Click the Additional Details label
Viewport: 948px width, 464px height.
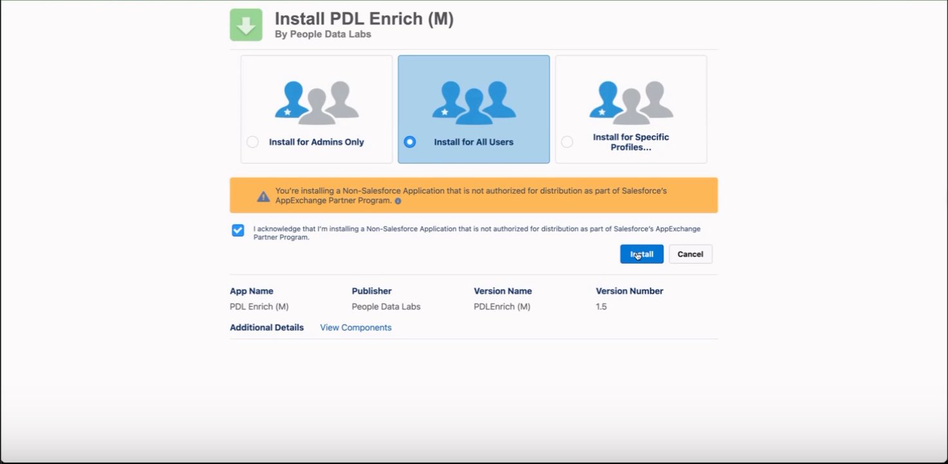point(267,328)
